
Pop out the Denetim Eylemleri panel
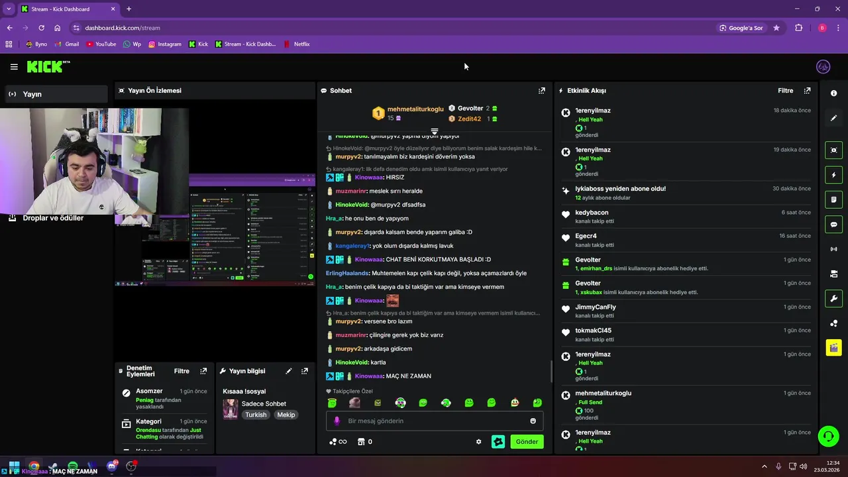203,372
